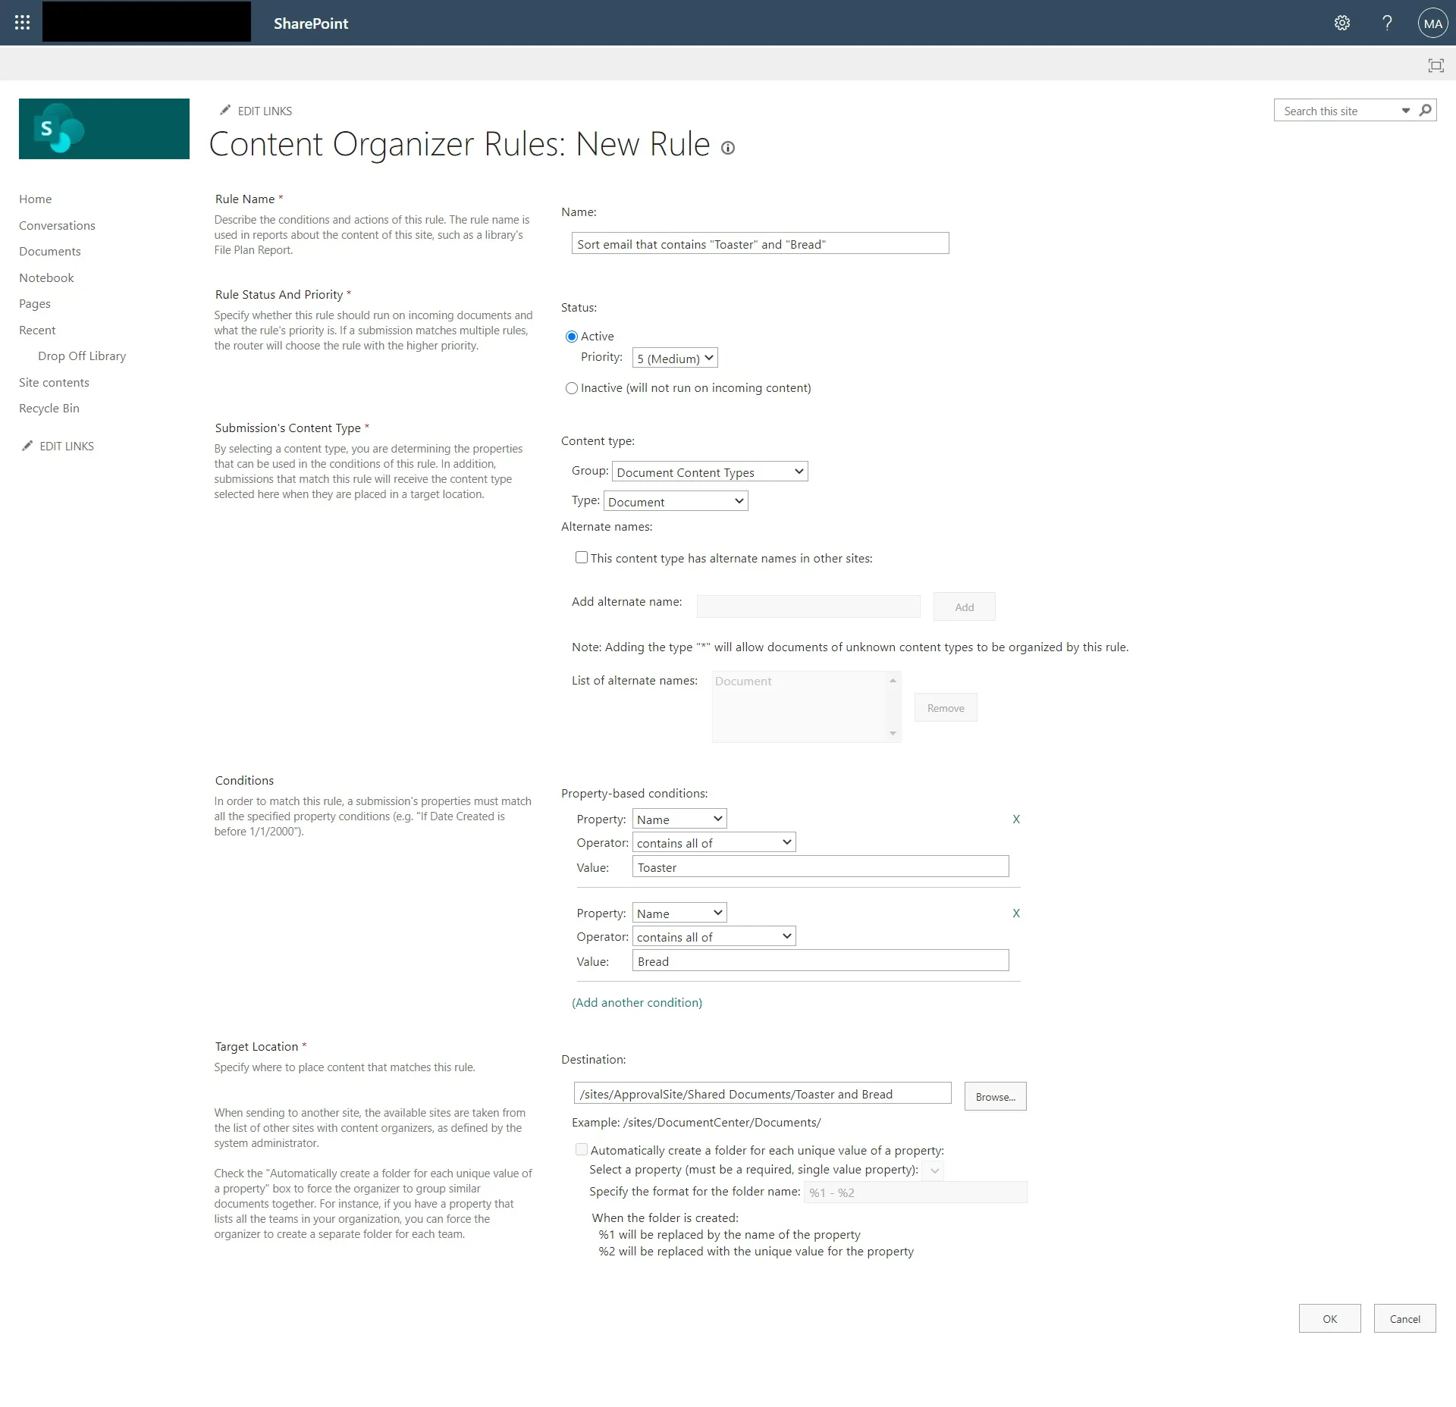Expand the content type Group dropdown
Screen dimensions: 1456x1407
coord(709,472)
